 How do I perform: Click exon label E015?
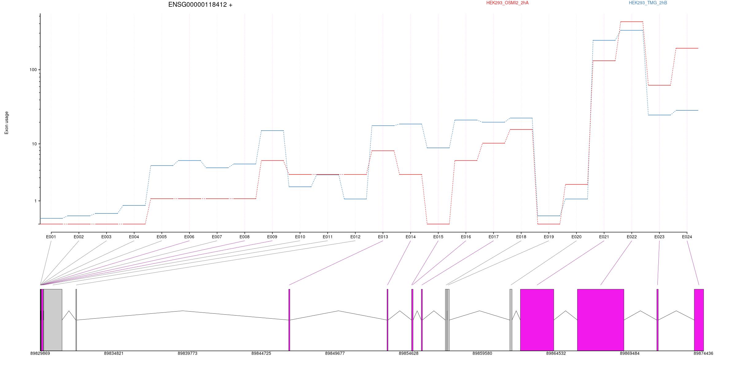438,237
